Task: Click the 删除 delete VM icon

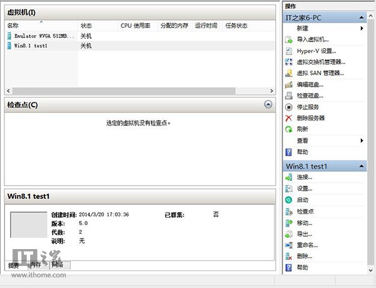Action: 289,257
